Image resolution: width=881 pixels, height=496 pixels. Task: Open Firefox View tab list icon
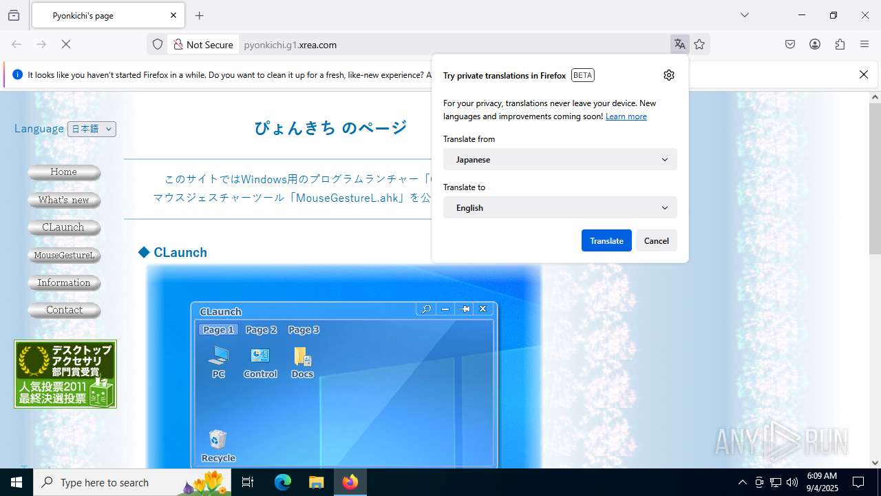14,15
